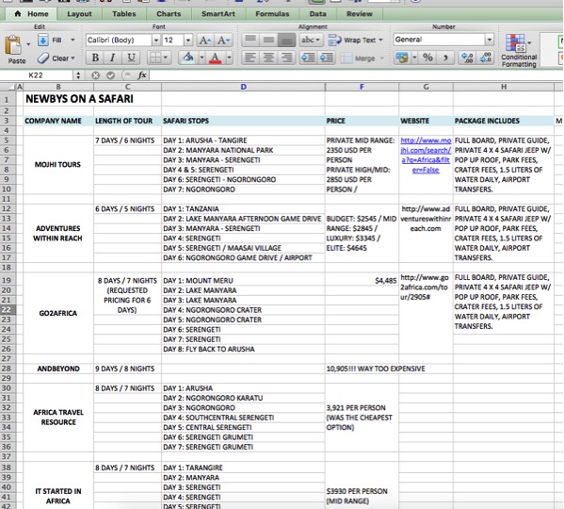Screen dimensions: 564x509
Task: Open the mojhi.com website link
Action: [426, 156]
